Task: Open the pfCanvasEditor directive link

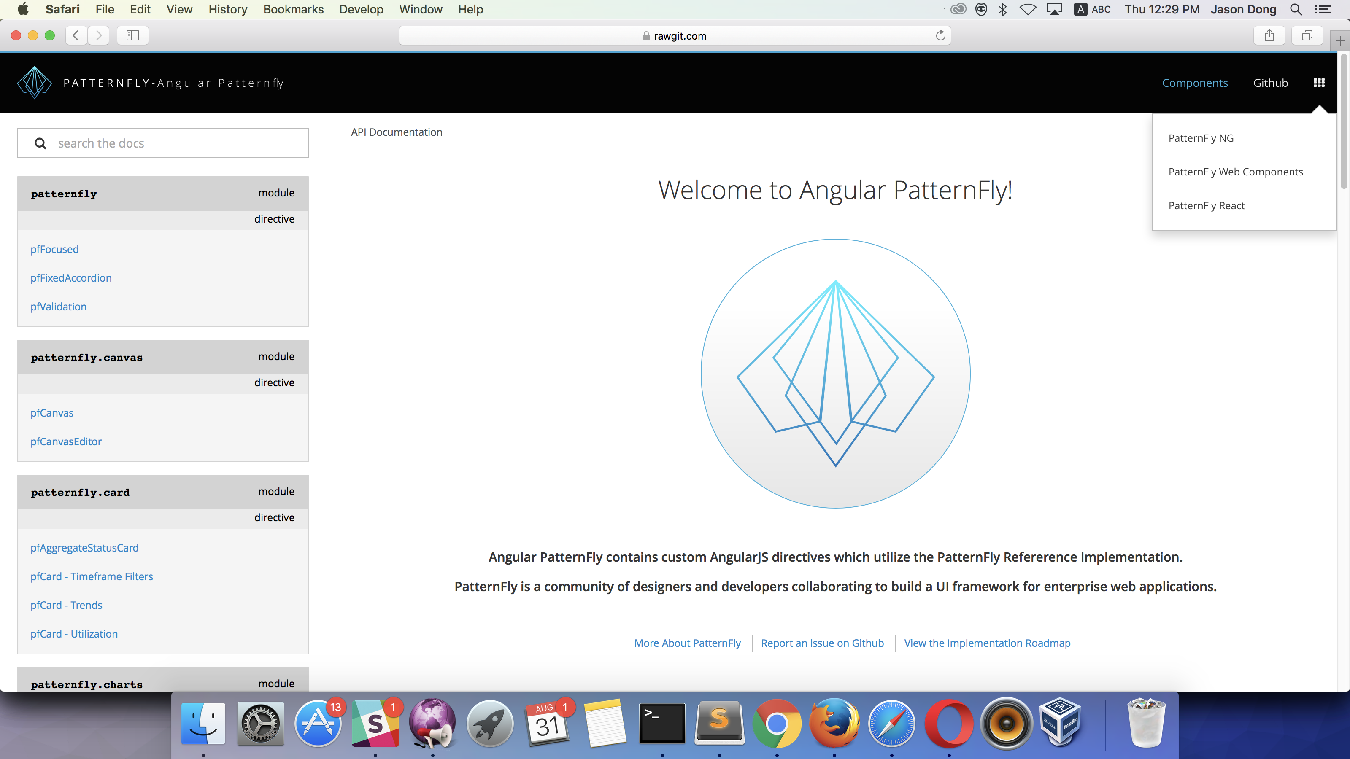Action: 66,441
